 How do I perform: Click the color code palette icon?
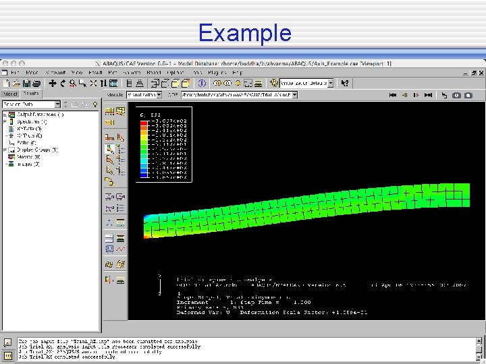click(x=273, y=83)
